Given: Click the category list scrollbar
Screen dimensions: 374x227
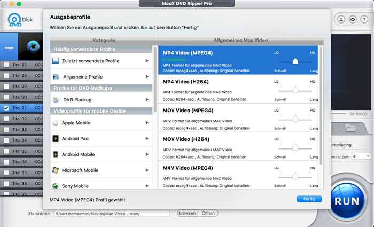Looking at the screenshot, I should click(x=155, y=79).
